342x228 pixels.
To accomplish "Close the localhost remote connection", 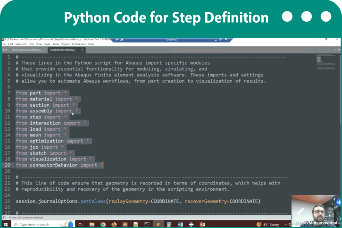I will pyautogui.click(x=226, y=40).
